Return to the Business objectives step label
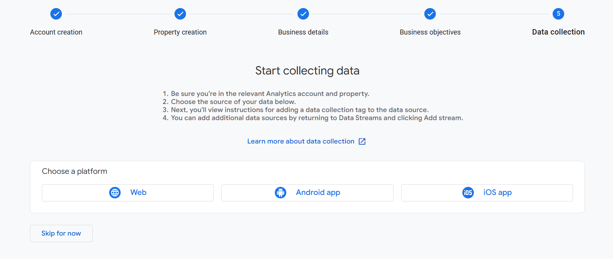Viewport: 613px width, 259px height. [x=430, y=32]
